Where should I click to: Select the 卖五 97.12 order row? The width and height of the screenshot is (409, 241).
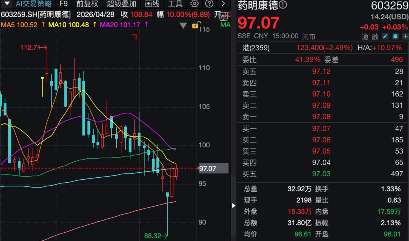[322, 71]
